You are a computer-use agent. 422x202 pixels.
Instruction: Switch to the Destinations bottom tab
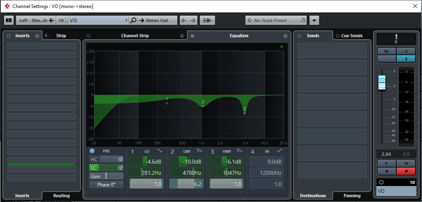pos(313,196)
